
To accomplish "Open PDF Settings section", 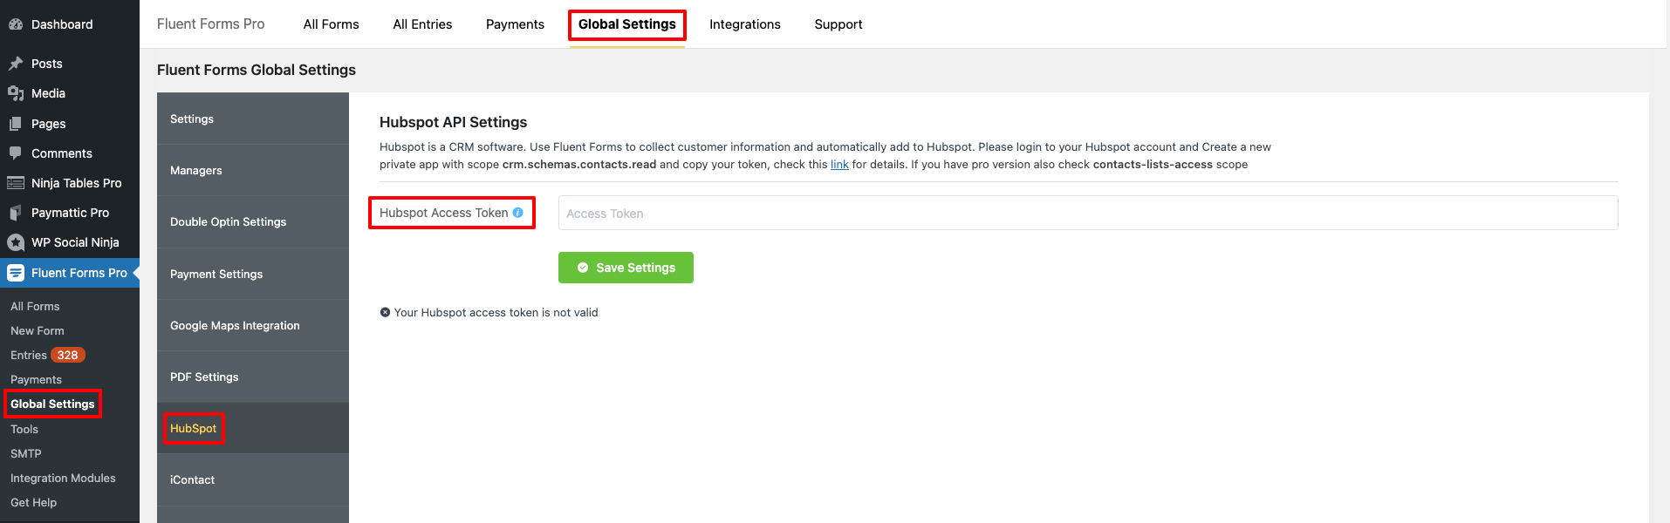I will (253, 377).
